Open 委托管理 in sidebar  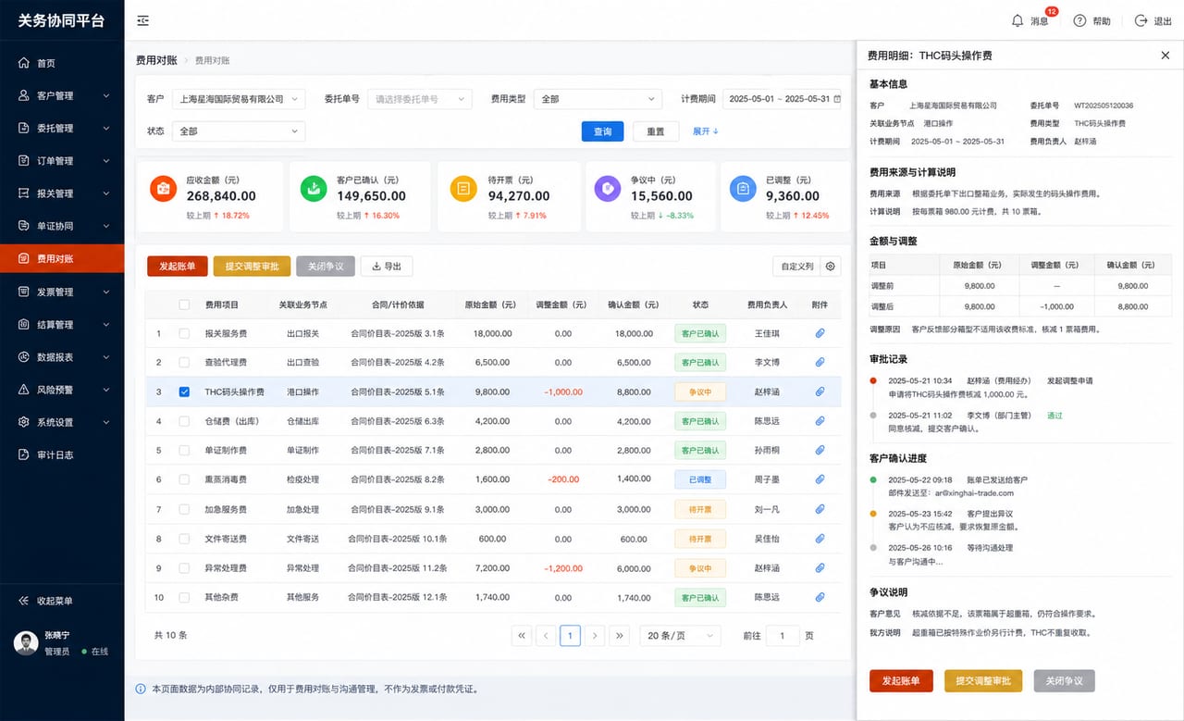pyautogui.click(x=62, y=128)
